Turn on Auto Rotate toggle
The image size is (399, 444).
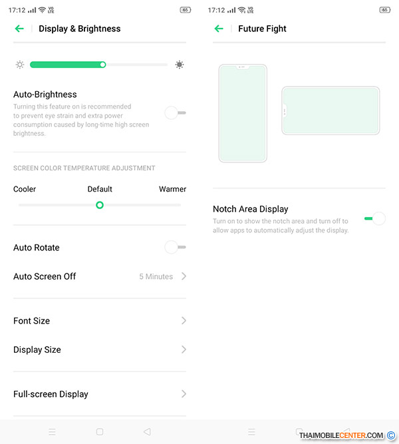pyautogui.click(x=175, y=247)
